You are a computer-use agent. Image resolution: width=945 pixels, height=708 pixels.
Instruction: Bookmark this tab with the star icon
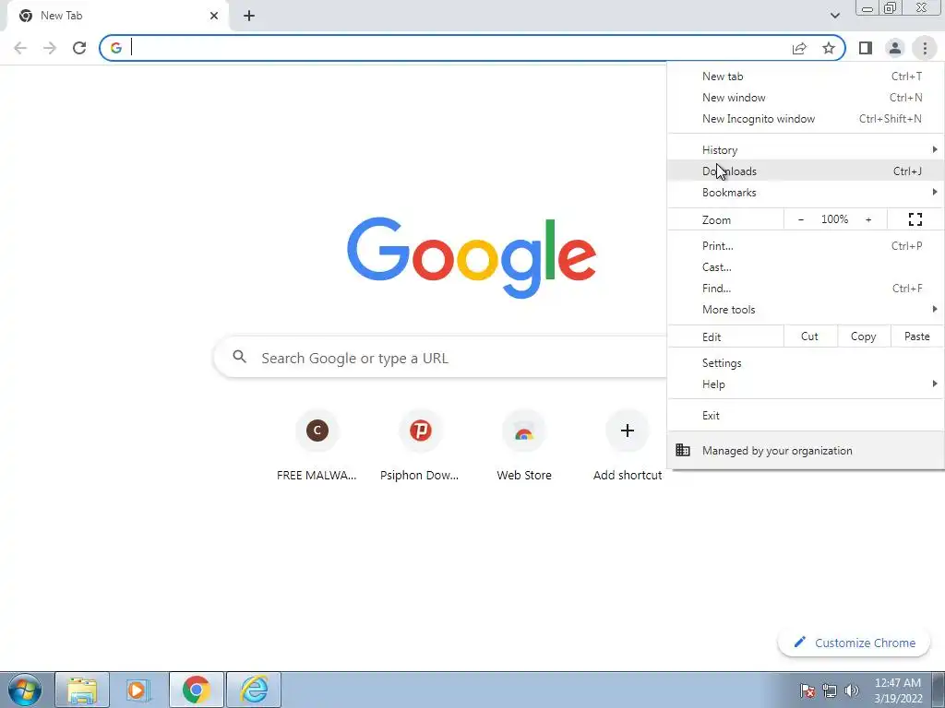[x=829, y=48]
